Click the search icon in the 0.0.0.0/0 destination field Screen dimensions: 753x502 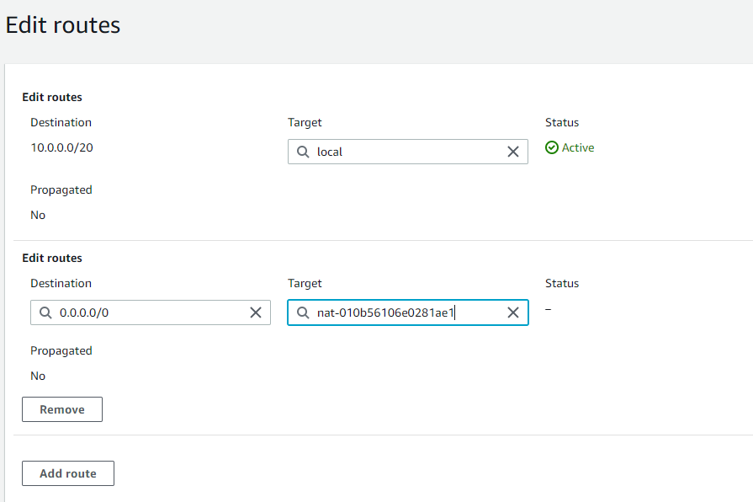pos(45,312)
